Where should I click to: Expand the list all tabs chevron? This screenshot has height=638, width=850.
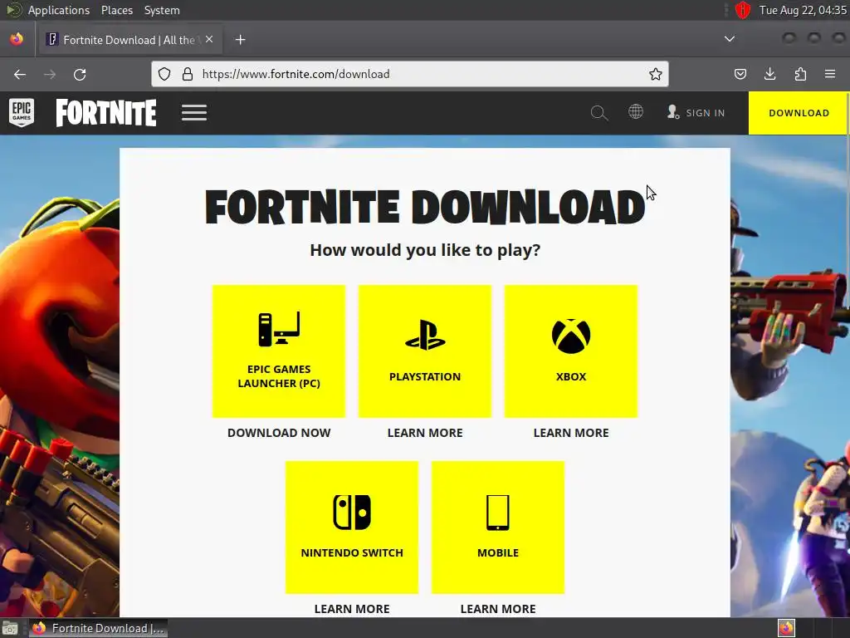(x=730, y=39)
